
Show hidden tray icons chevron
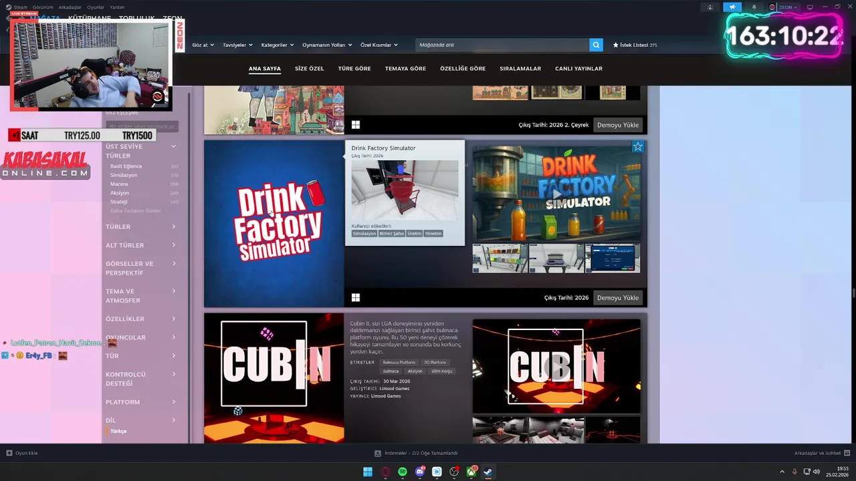pos(782,472)
